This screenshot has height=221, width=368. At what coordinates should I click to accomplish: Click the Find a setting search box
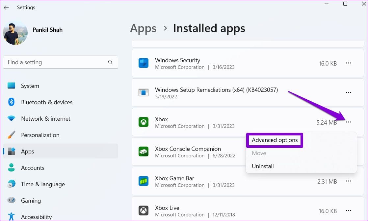60,62
